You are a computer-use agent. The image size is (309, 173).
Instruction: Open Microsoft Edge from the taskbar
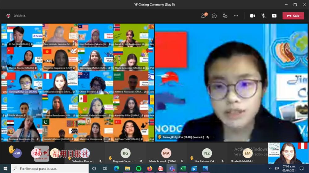coord(116,169)
